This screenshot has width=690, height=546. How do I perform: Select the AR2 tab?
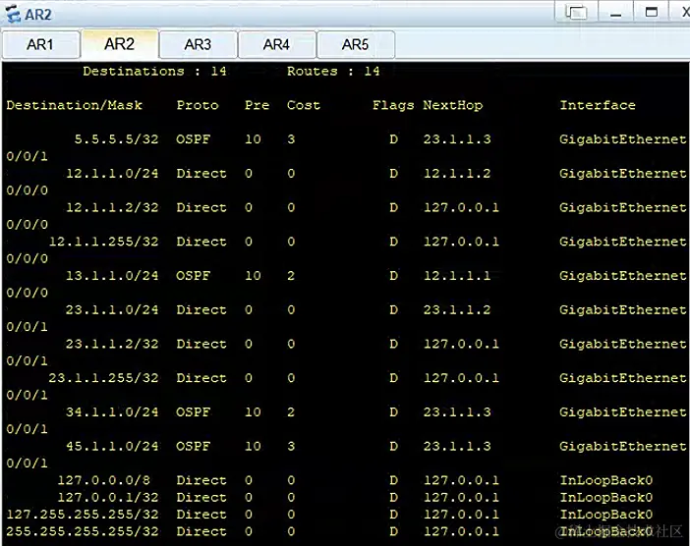pos(120,44)
